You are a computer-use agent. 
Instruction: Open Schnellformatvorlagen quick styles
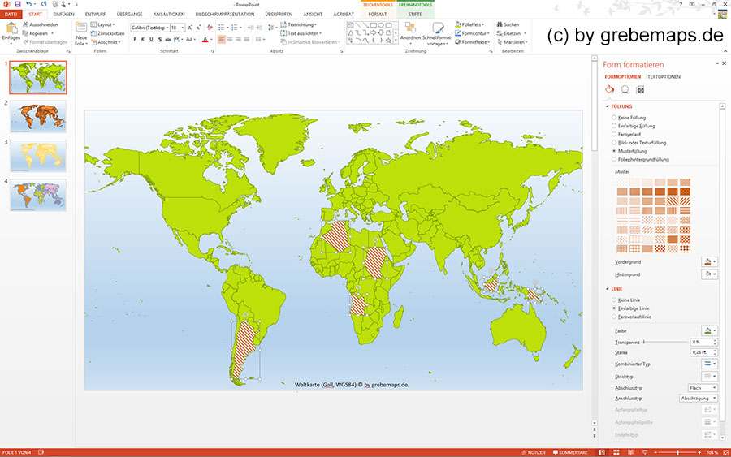click(437, 34)
